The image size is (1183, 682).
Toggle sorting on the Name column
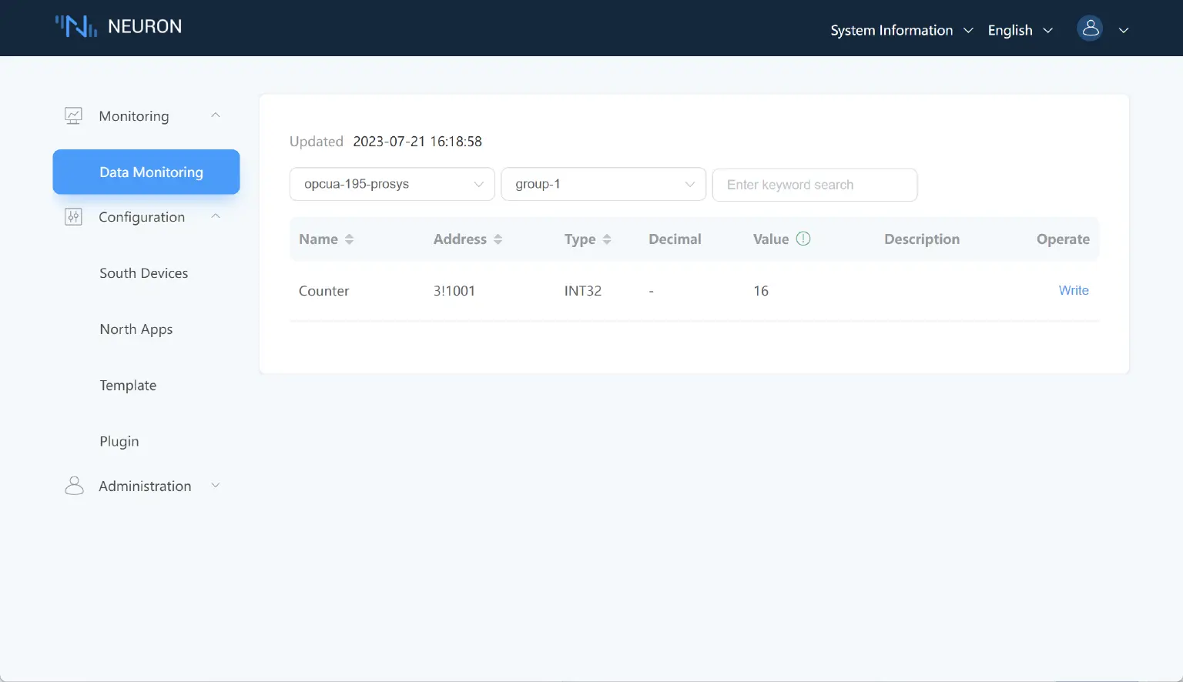[x=349, y=239]
